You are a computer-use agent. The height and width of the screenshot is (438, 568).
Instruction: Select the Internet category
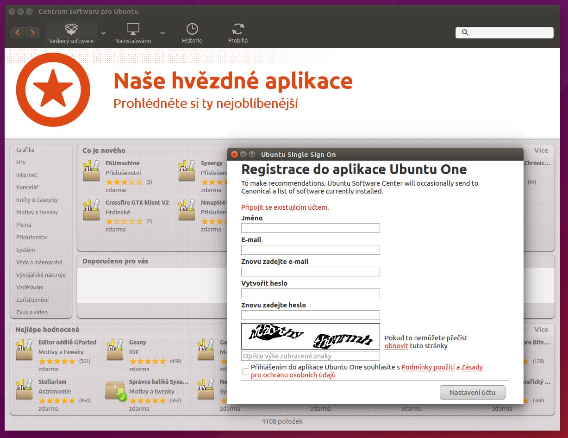[27, 175]
